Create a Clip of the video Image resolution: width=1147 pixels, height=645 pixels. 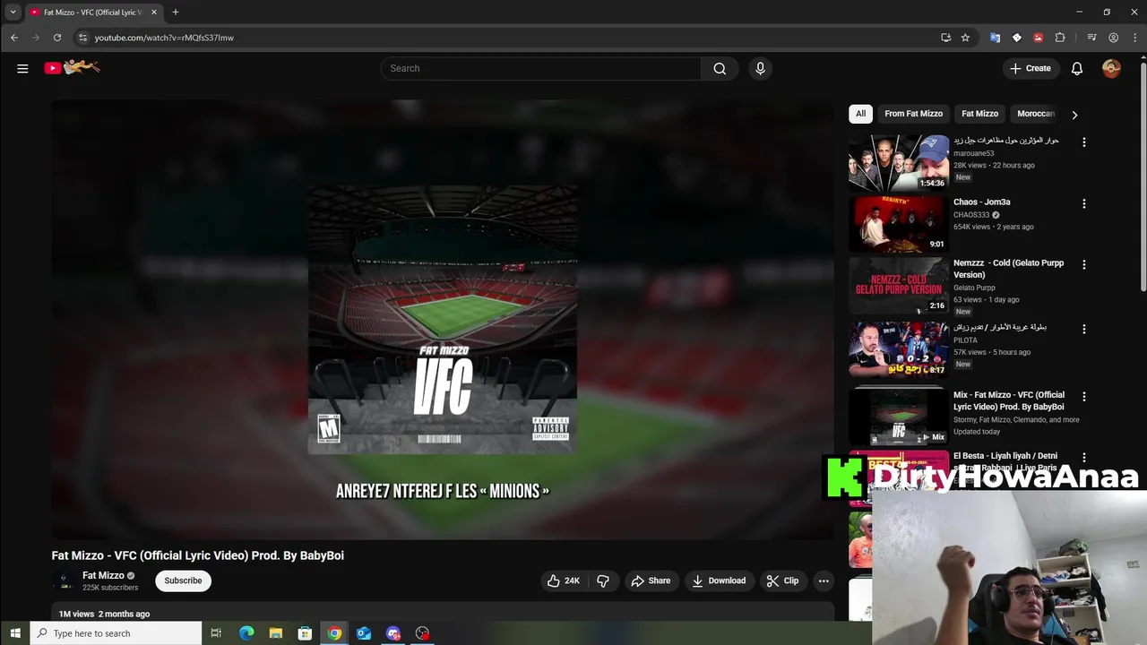click(782, 580)
